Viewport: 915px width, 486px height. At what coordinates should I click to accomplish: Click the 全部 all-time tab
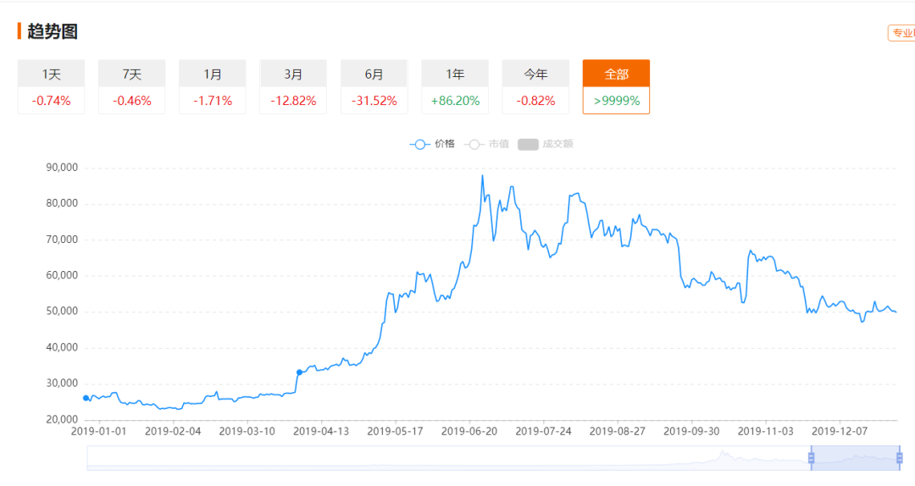click(616, 74)
